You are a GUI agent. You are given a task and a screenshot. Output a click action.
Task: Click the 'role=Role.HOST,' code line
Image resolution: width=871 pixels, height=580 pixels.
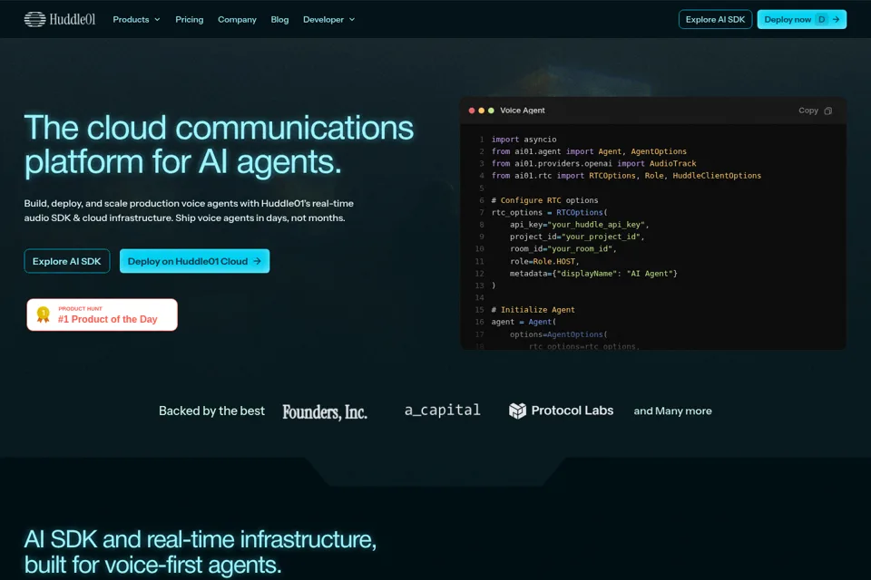(x=544, y=261)
